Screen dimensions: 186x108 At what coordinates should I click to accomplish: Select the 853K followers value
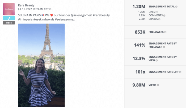[140, 32]
